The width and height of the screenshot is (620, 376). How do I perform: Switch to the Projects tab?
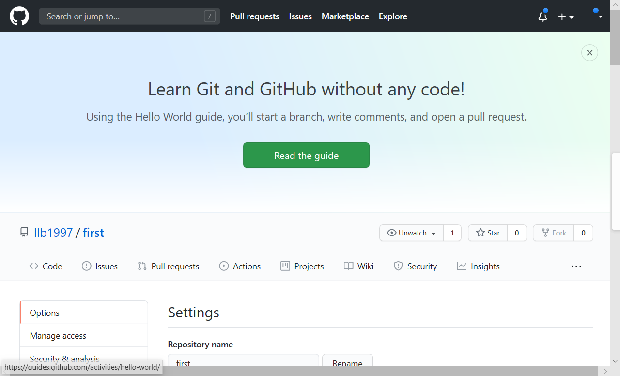click(x=302, y=266)
